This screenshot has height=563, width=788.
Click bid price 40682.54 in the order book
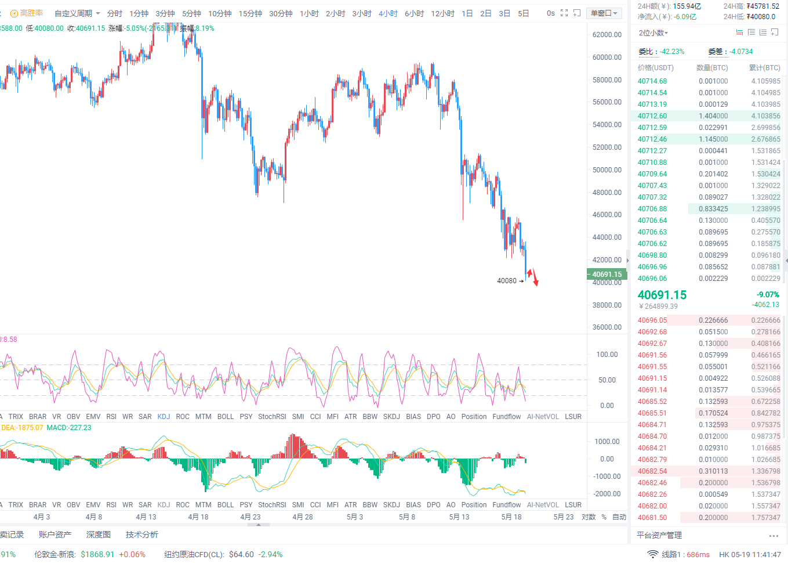652,471
